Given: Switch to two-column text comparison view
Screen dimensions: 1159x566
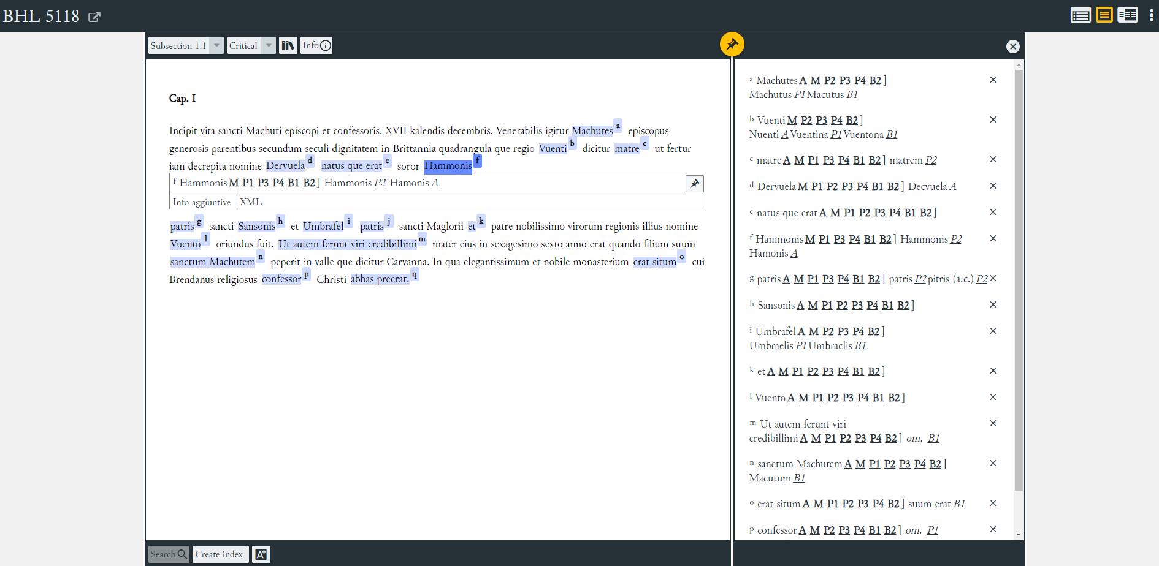Looking at the screenshot, I should tap(1127, 15).
